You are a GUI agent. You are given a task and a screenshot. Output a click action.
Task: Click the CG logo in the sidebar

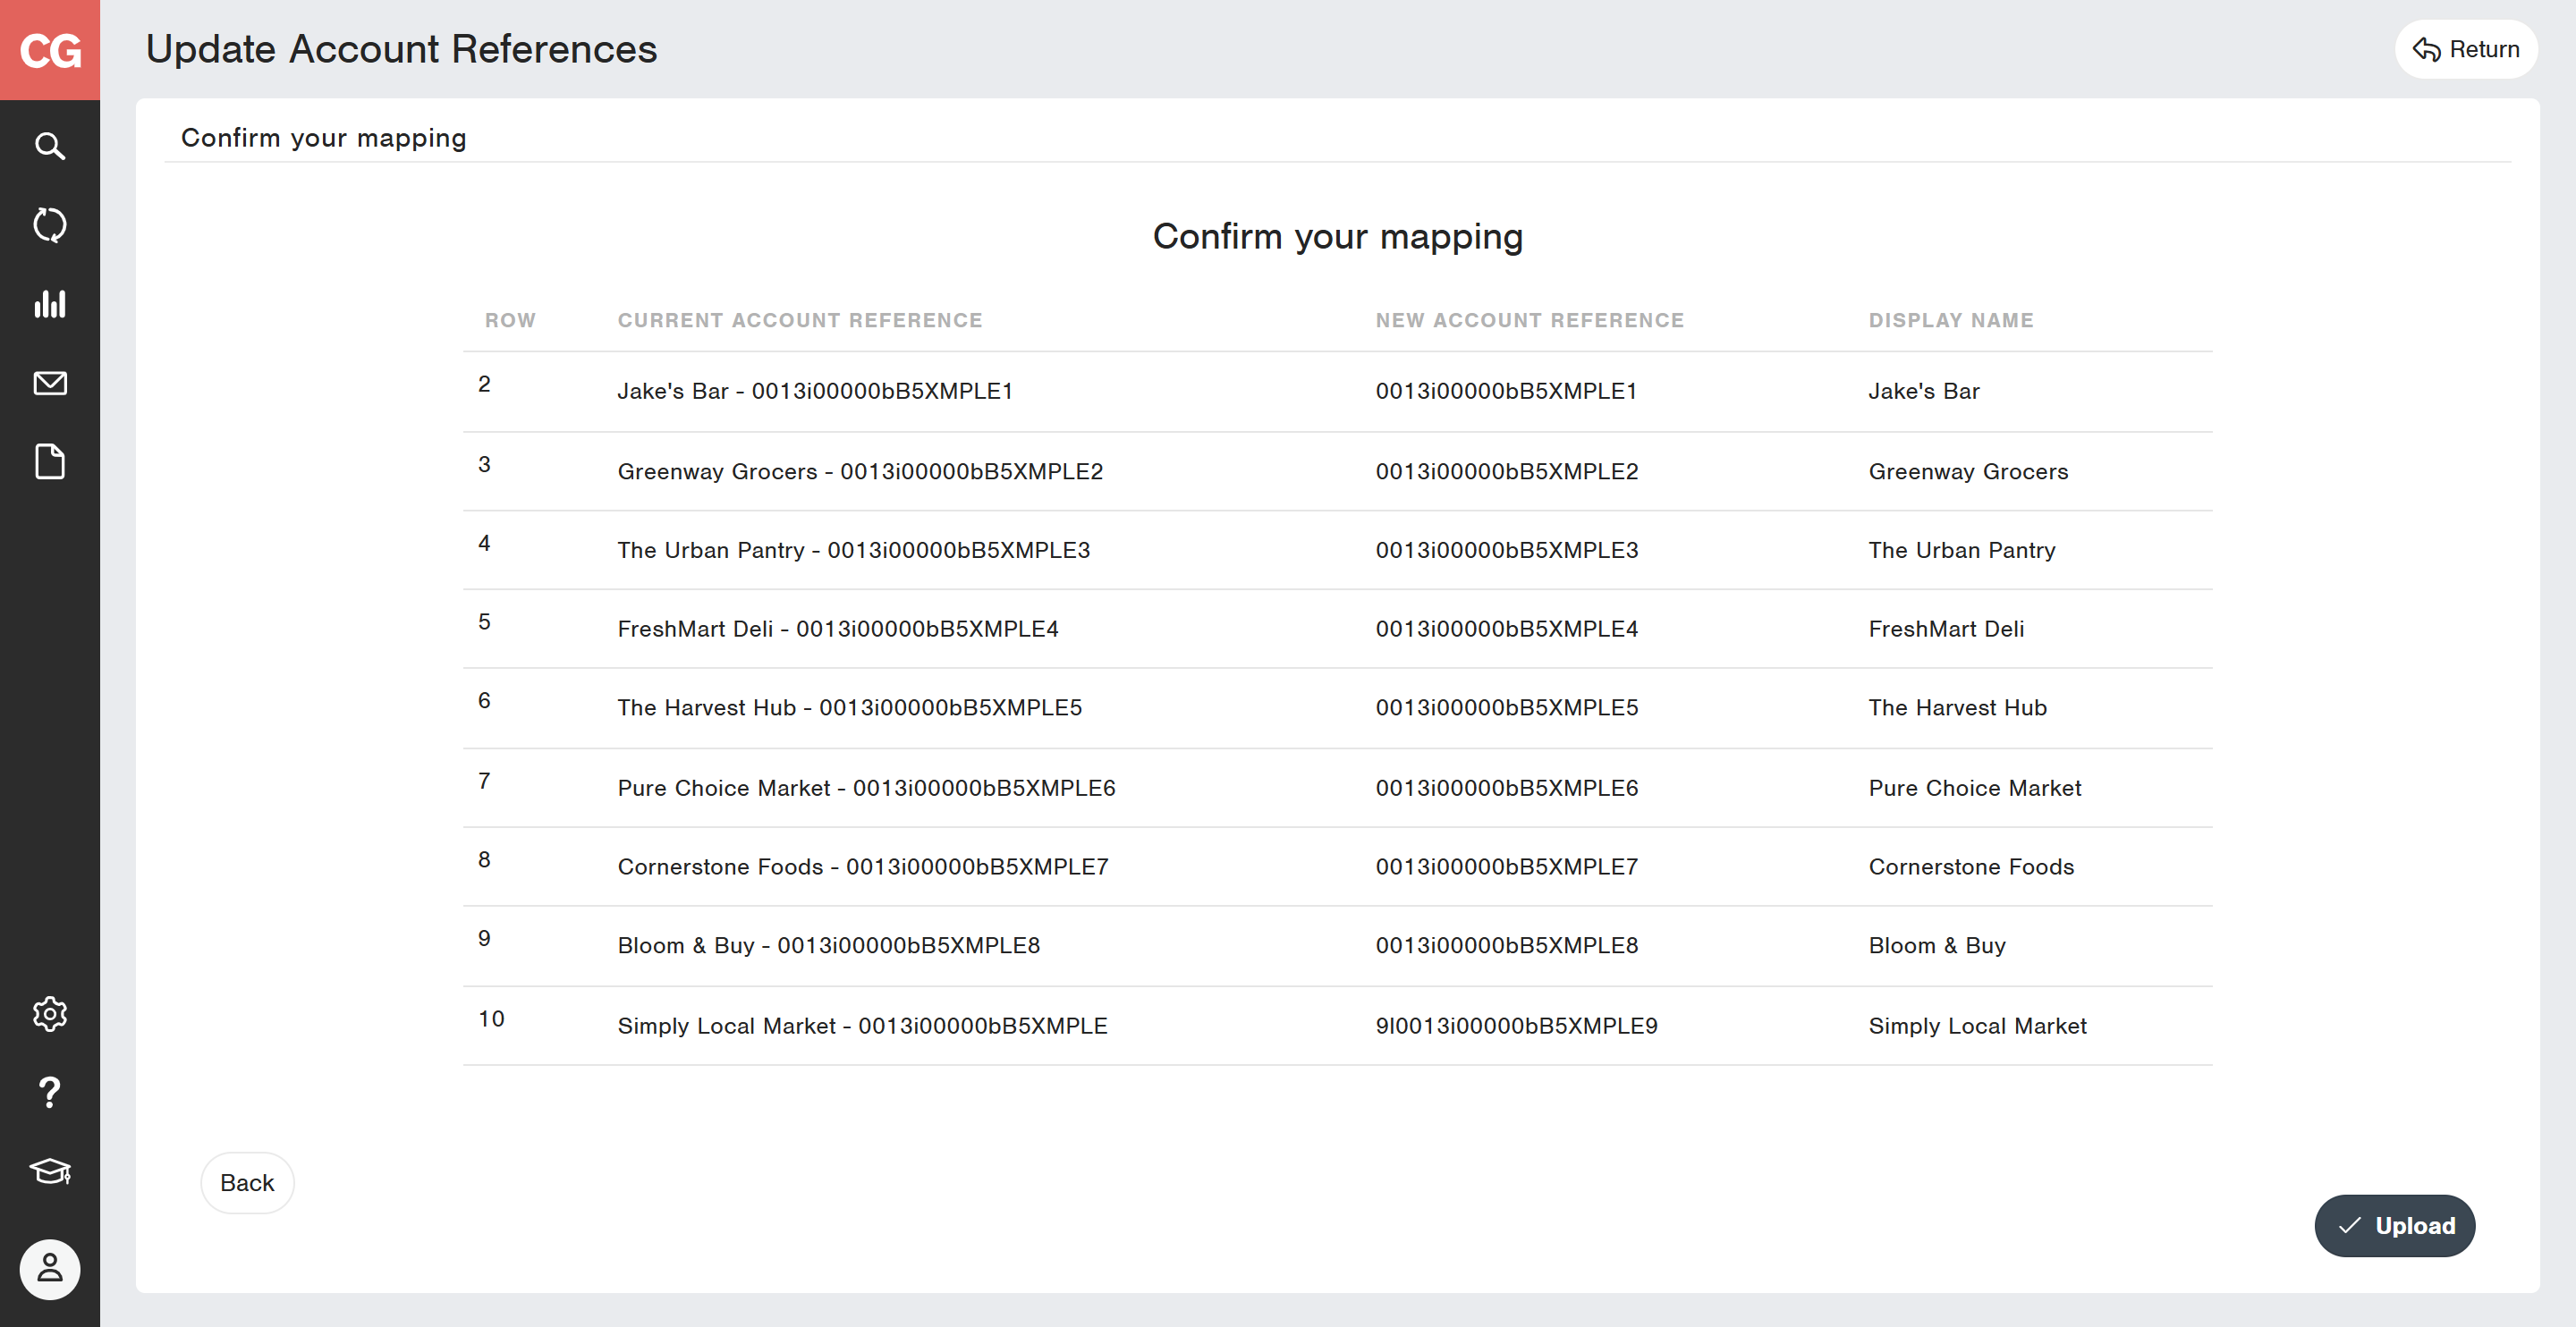click(50, 50)
